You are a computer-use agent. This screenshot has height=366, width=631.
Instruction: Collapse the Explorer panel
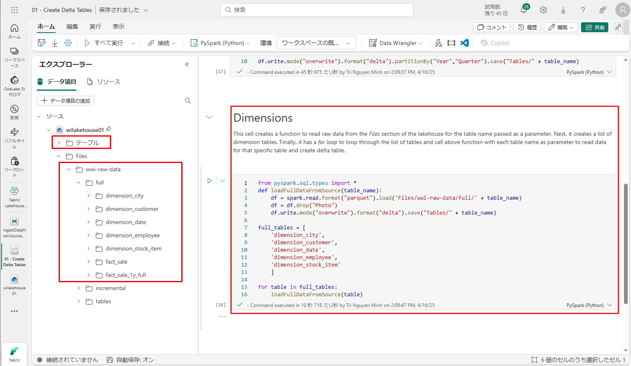[187, 64]
